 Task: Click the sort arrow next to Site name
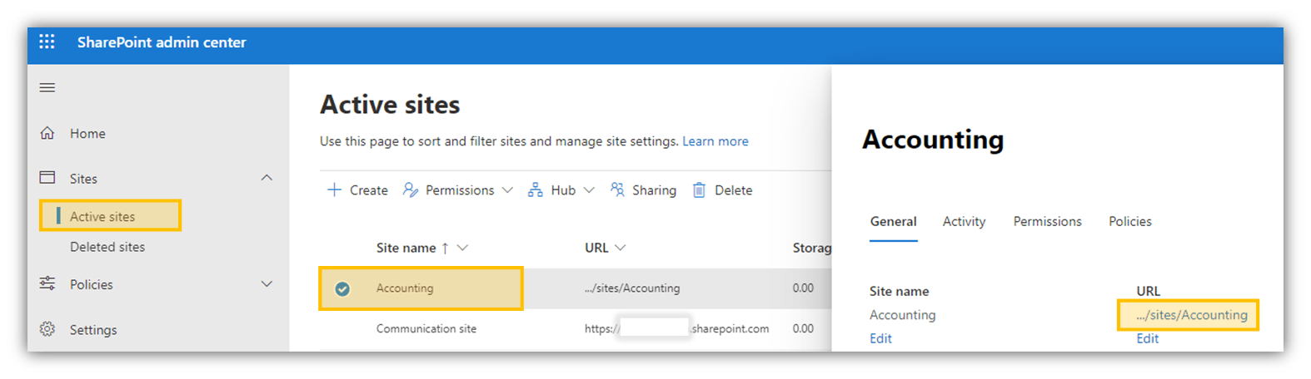click(x=446, y=248)
